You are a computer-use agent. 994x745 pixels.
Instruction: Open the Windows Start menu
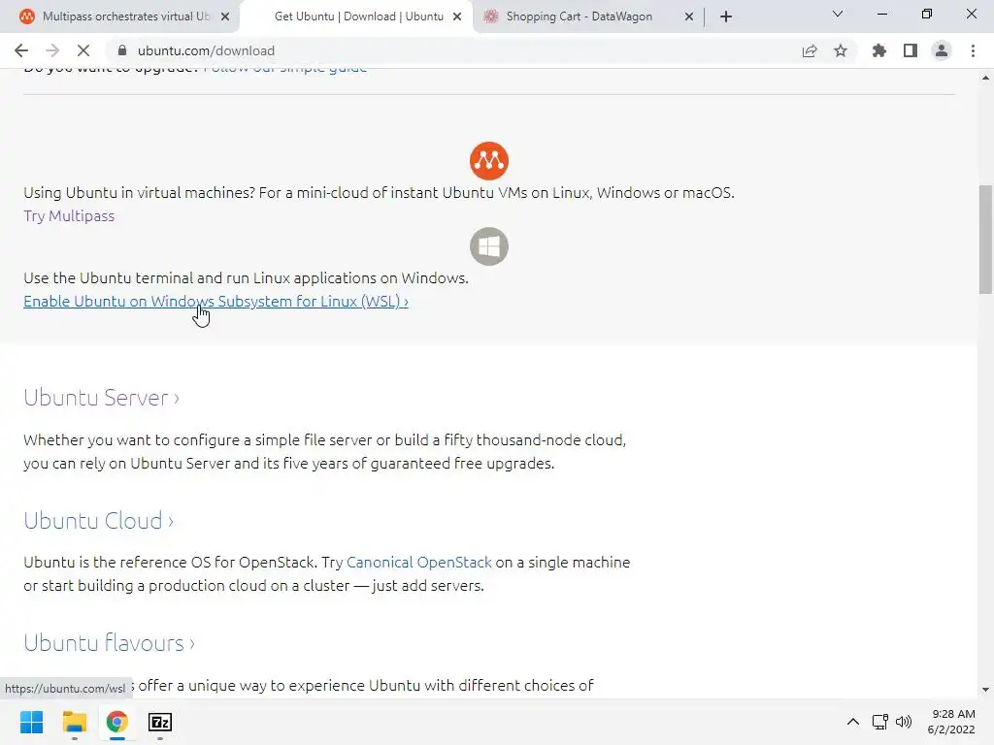32,722
